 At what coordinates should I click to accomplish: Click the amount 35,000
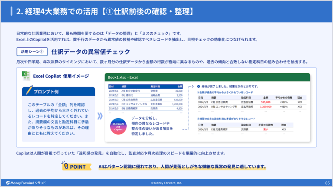coord(179,91)
